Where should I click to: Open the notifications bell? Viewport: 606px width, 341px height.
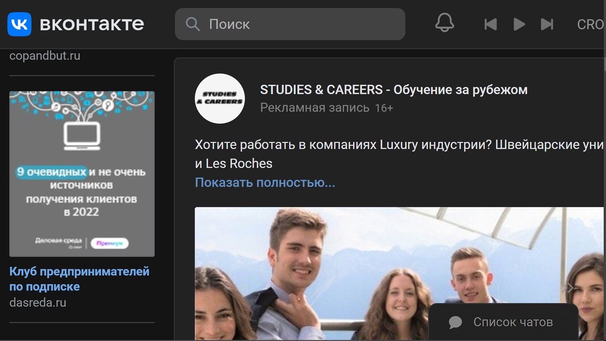click(444, 23)
